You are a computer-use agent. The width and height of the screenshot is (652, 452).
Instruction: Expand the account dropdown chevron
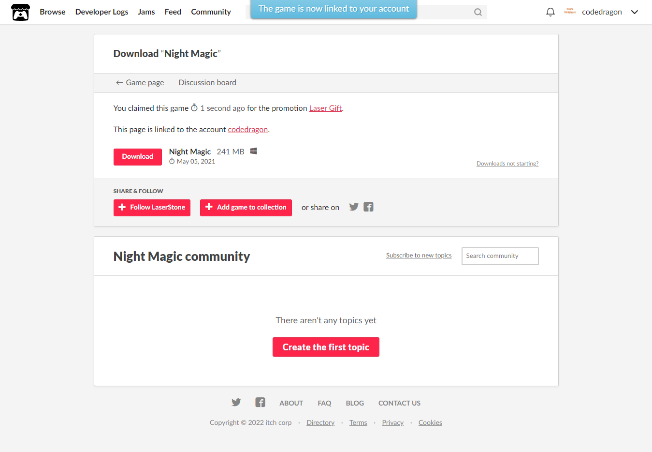pos(635,12)
